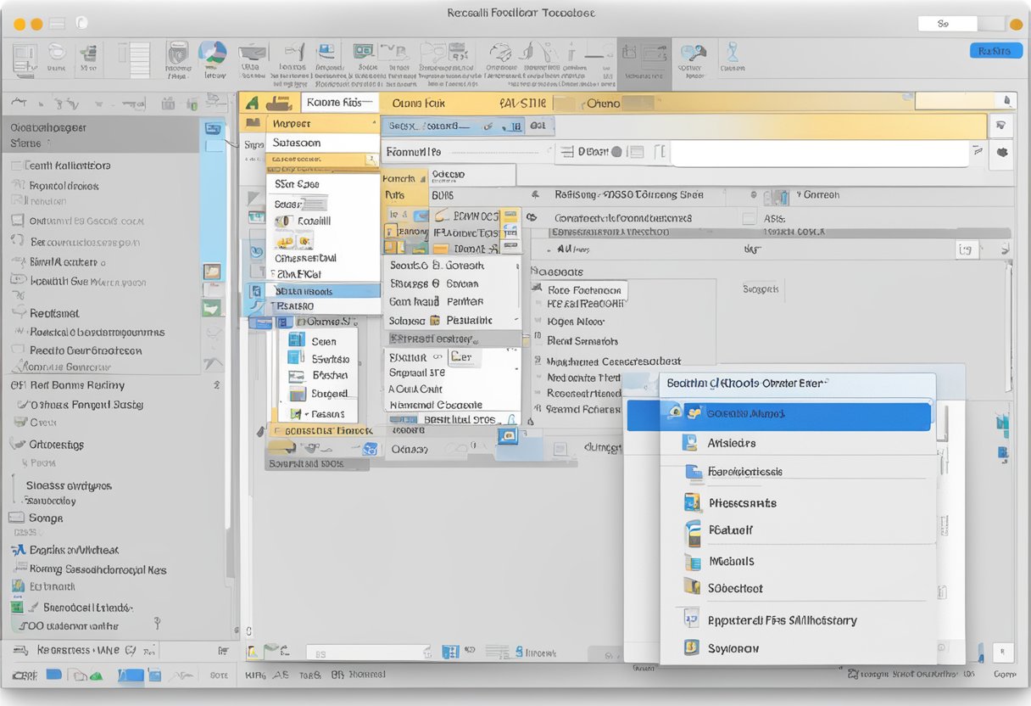Click the Arisiedrs item icon in popup list
The width and height of the screenshot is (1031, 706).
pyautogui.click(x=690, y=443)
